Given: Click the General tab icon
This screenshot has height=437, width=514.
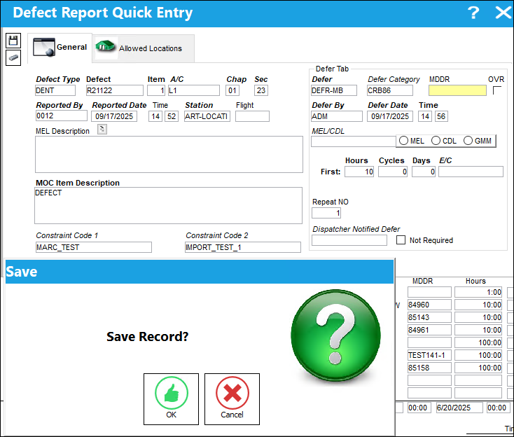Looking at the screenshot, I should pos(44,47).
